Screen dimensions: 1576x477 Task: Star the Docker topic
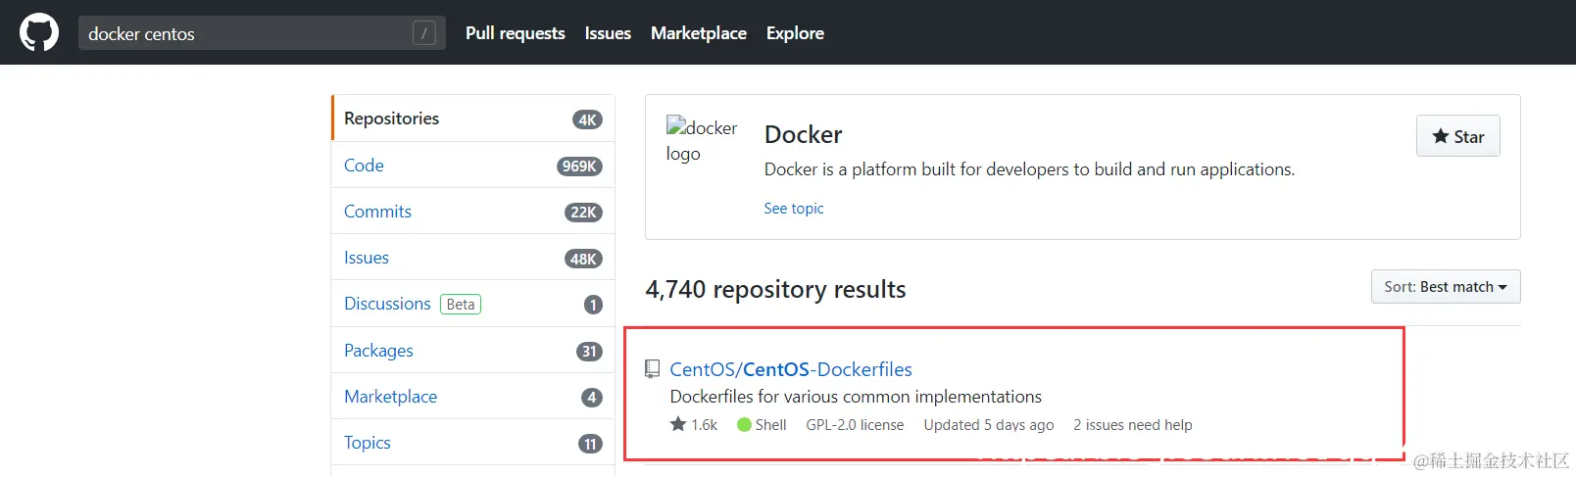pyautogui.click(x=1457, y=137)
